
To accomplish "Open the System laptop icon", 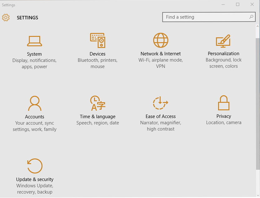I will pos(34,41).
